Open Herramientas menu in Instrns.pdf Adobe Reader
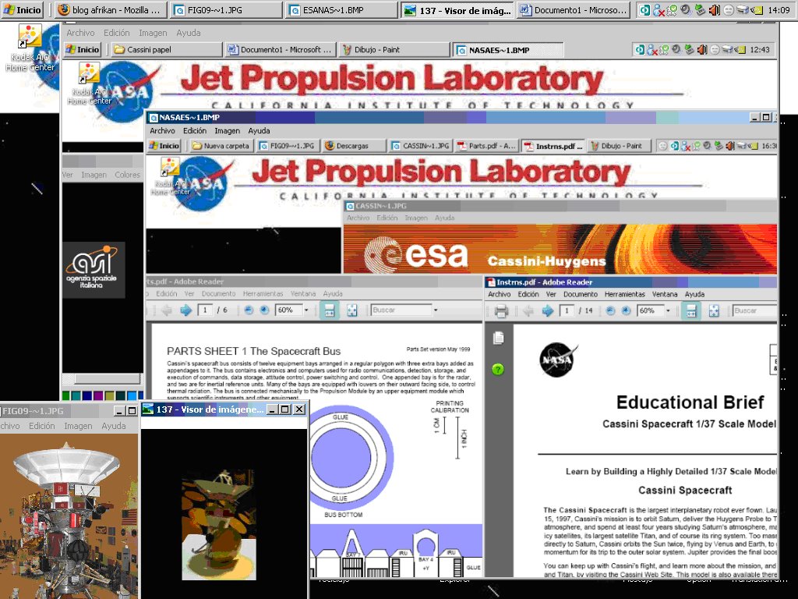This screenshot has width=798, height=599. [624, 294]
